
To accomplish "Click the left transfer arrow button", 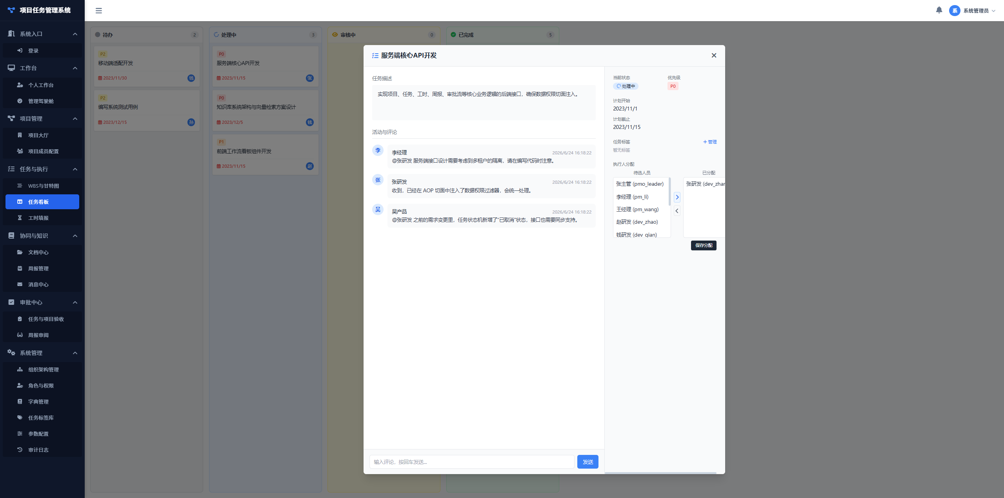I will [677, 211].
